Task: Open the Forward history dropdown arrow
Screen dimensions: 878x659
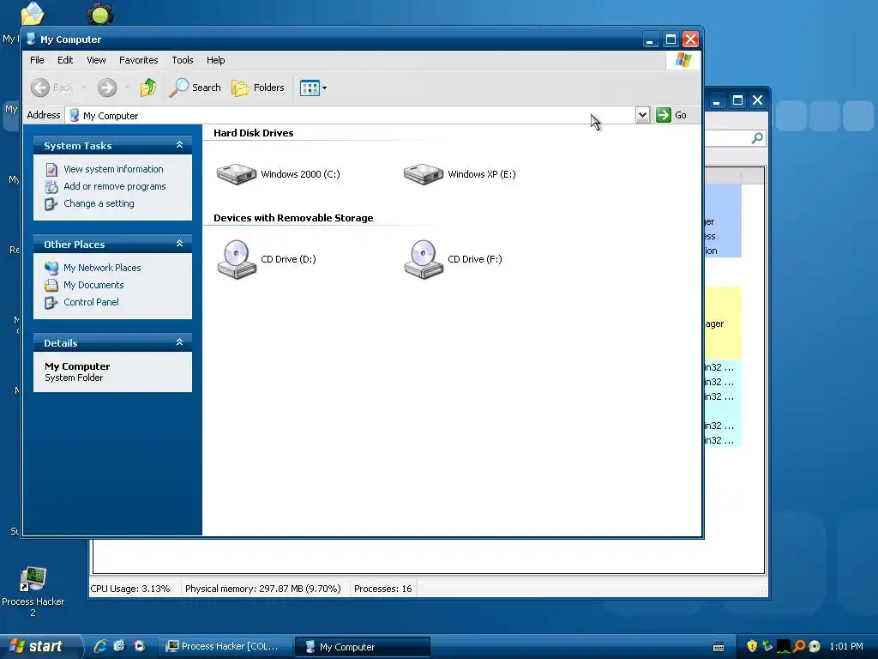Action: pyautogui.click(x=127, y=88)
